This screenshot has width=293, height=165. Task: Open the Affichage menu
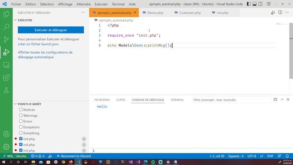point(65,4)
